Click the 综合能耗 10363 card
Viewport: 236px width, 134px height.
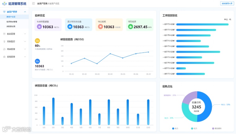pyautogui.click(x=109, y=25)
